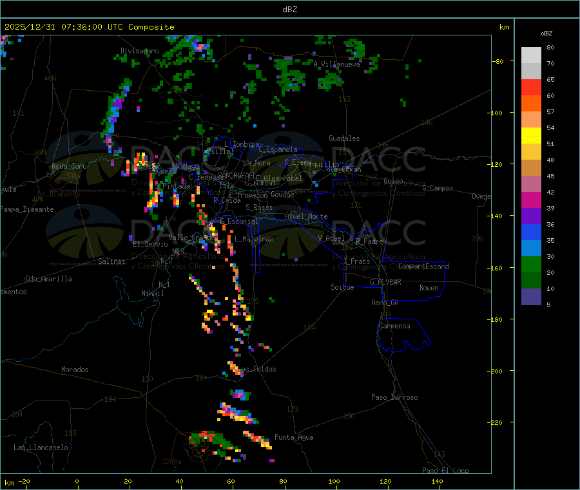The width and height of the screenshot is (580, 490).
Task: Click the 'Atuel_Norte' label
Action: point(306,216)
